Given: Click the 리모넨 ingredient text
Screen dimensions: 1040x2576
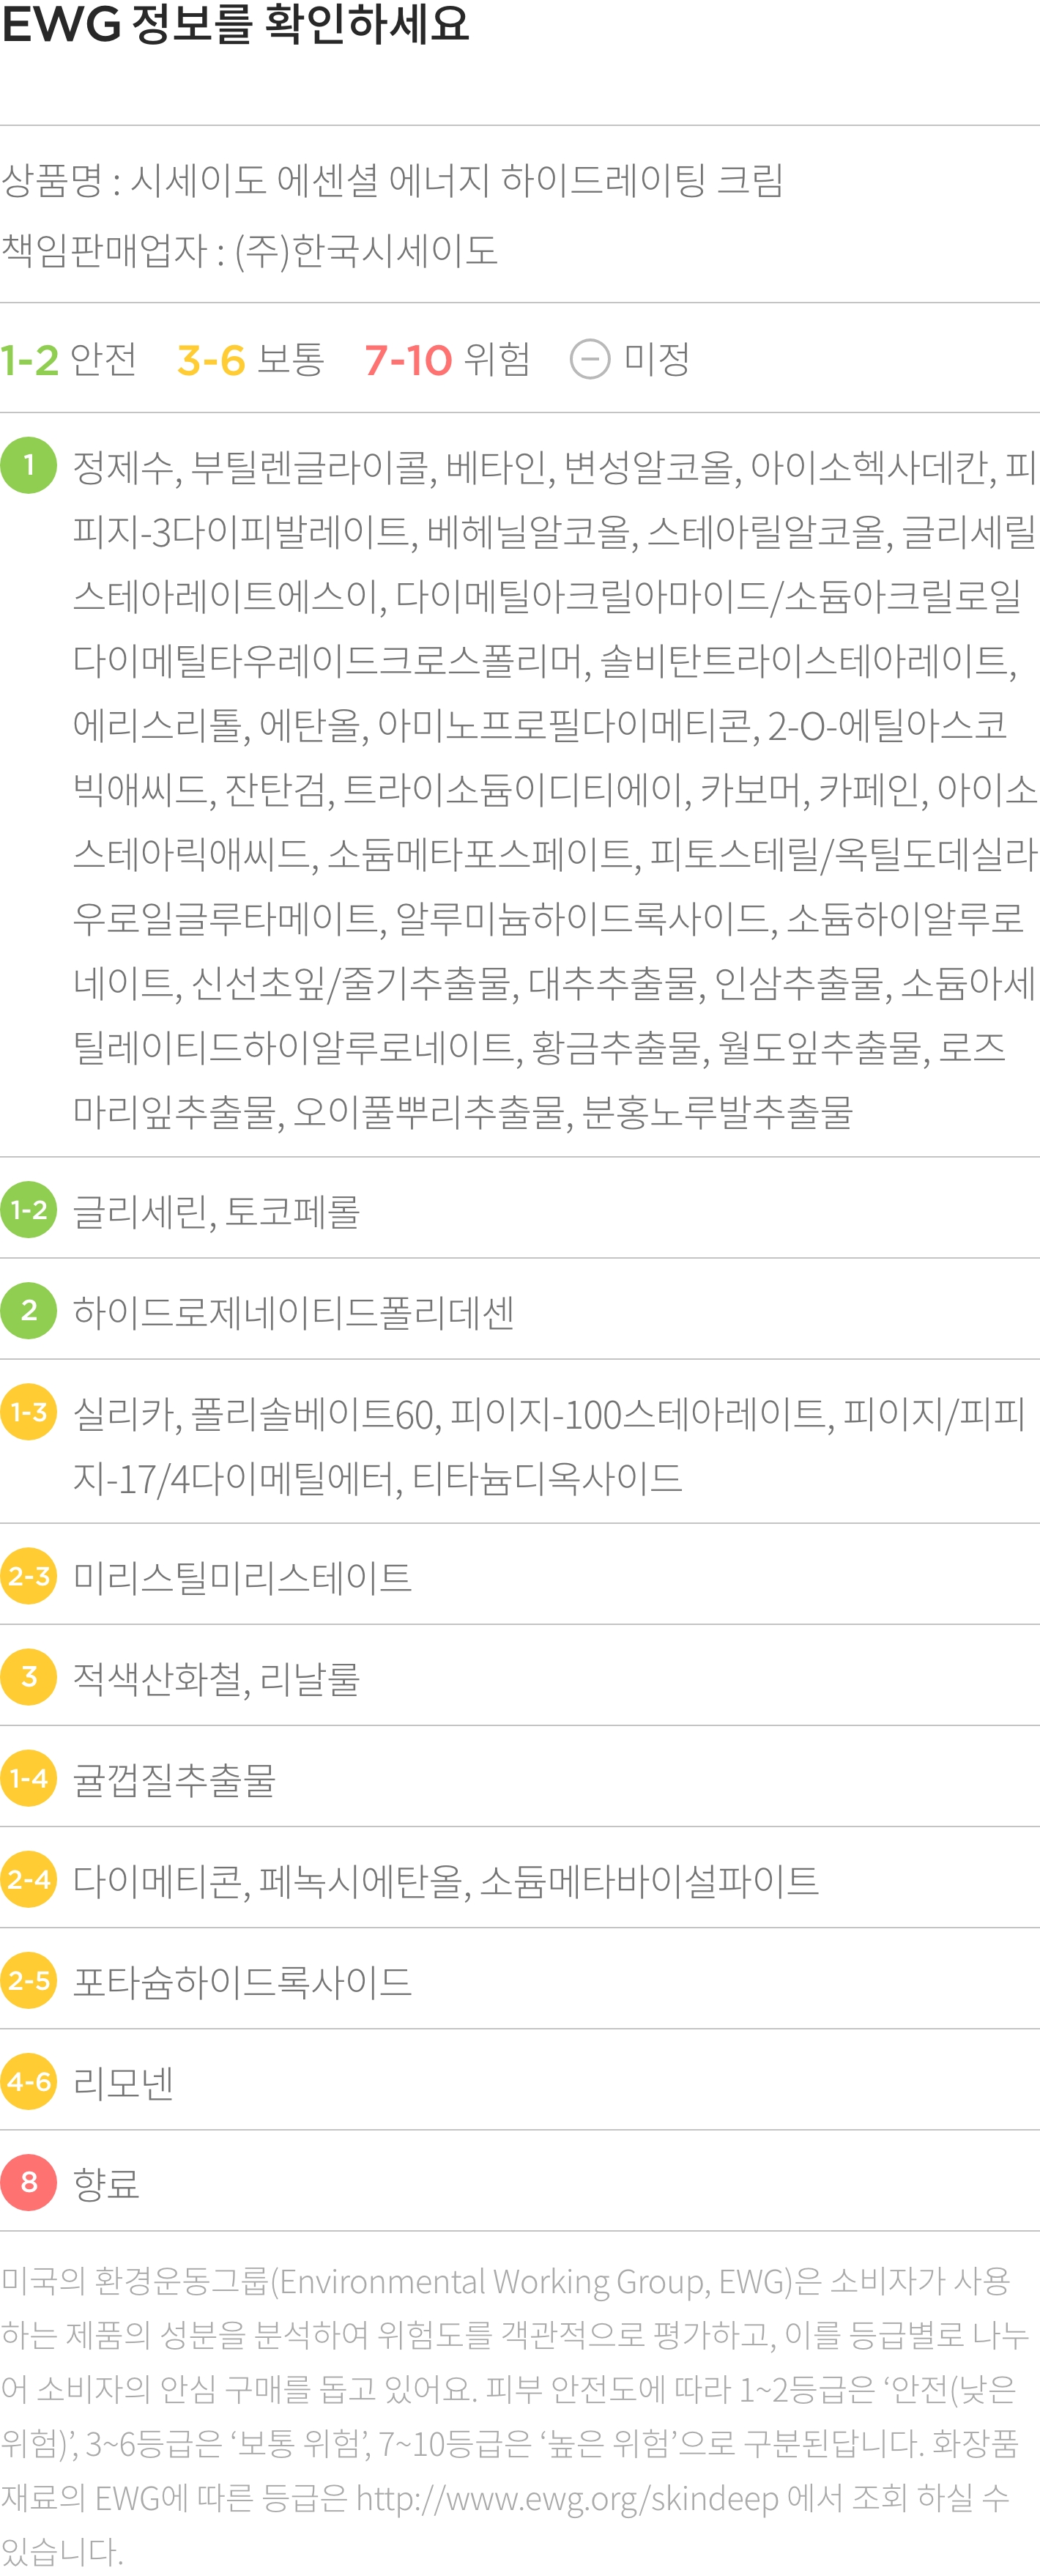Looking at the screenshot, I should (123, 2083).
